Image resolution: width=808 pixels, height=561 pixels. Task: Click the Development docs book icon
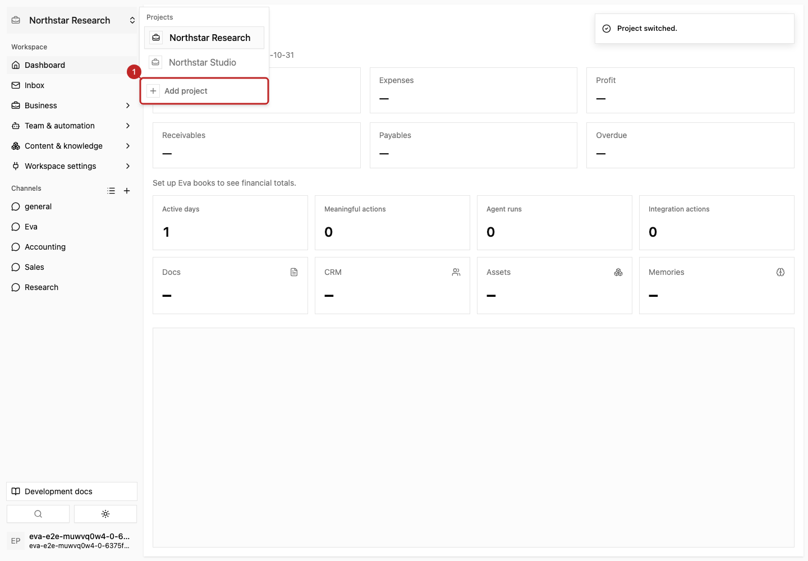pyautogui.click(x=16, y=491)
